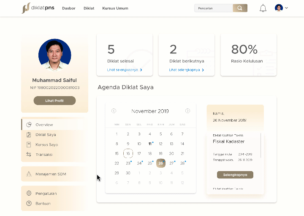Click Lihat selengkapnya under Diklat selesai
The height and width of the screenshot is (216, 304).
(x=122, y=70)
